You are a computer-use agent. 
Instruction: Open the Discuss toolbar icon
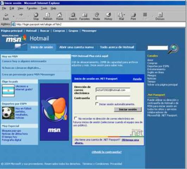(x=160, y=17)
